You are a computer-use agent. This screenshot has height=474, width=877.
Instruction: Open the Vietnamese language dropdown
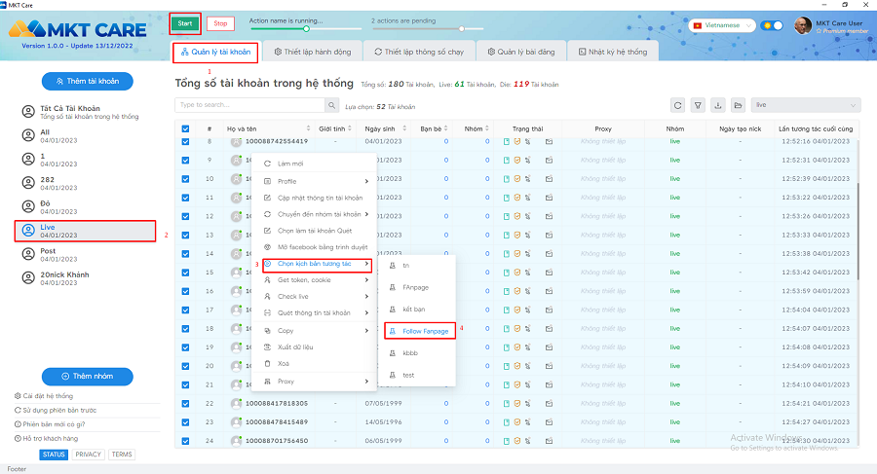[x=722, y=25]
